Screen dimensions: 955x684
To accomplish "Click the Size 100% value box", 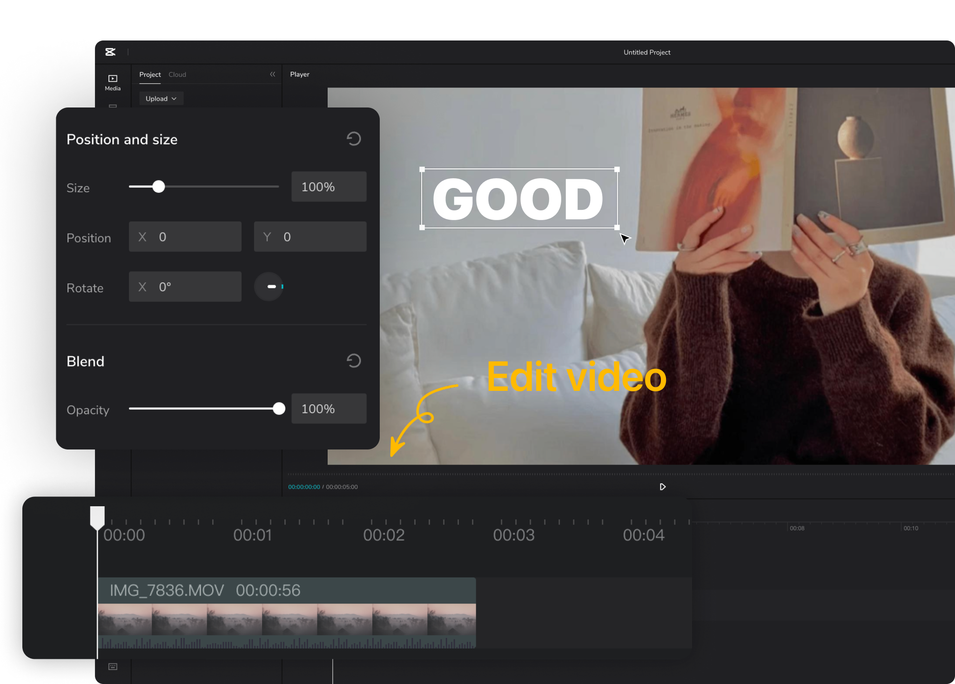I will point(329,187).
